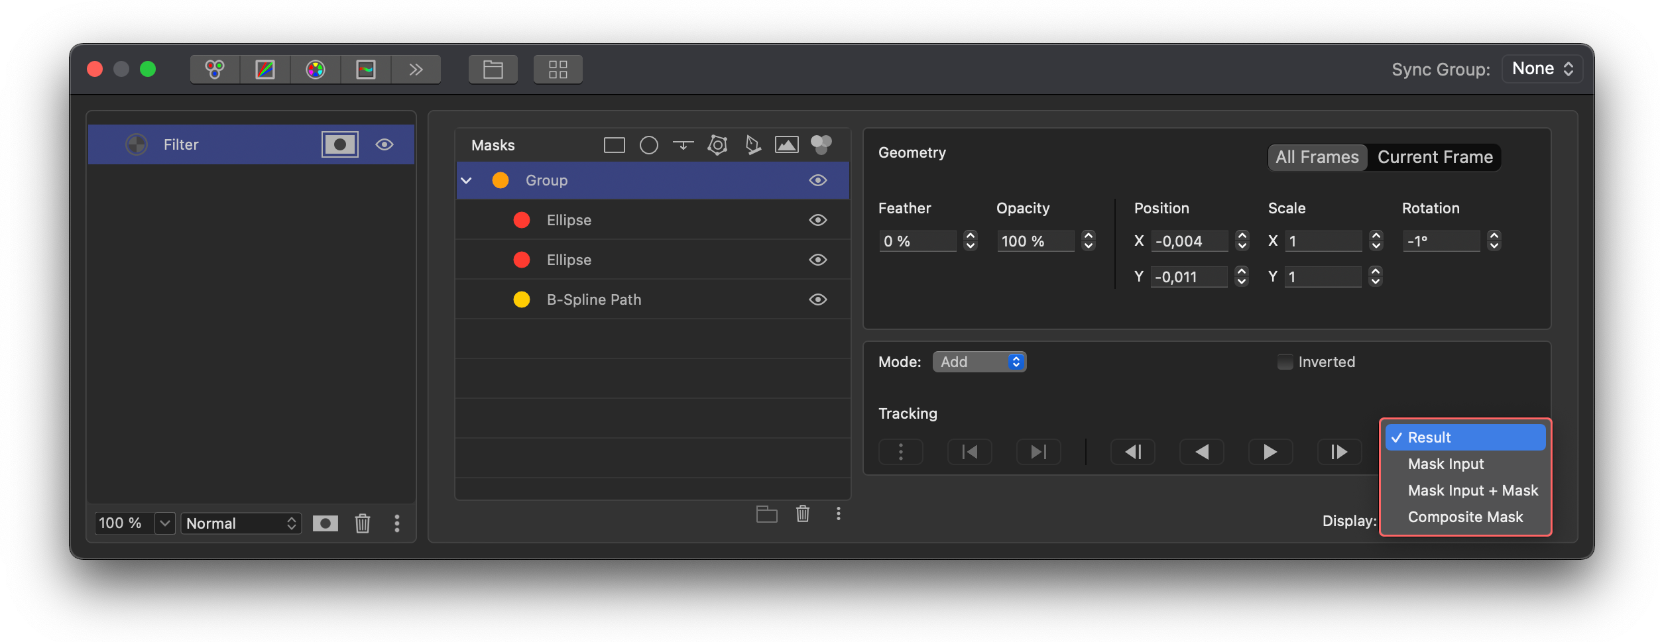Open the Sync Group dropdown
The image size is (1660, 642).
[x=1542, y=69]
